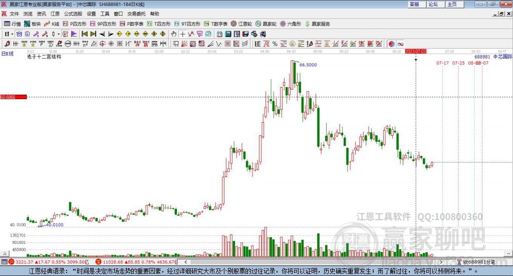
Task: Open the K线 candlestick chart view
Action: tap(52, 24)
